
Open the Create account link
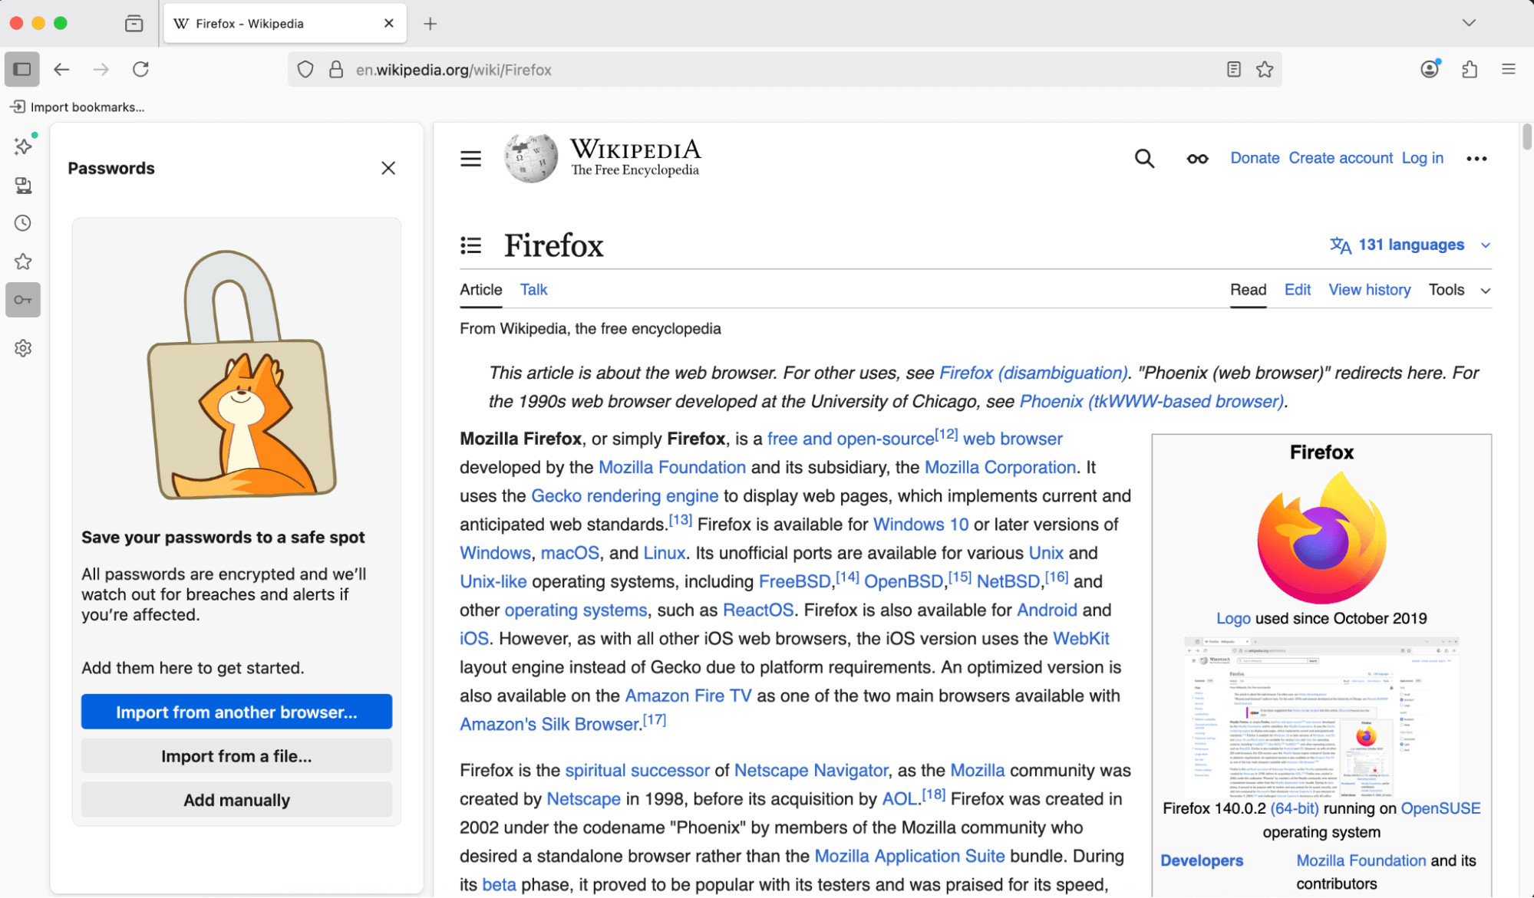pos(1340,158)
